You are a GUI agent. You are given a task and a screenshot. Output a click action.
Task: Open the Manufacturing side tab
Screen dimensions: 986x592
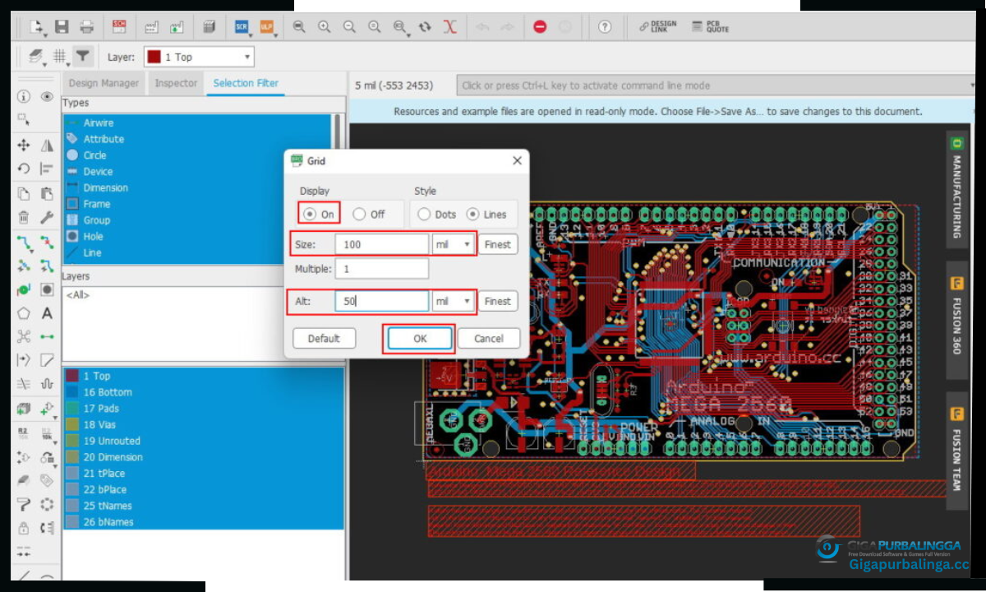coord(956,189)
